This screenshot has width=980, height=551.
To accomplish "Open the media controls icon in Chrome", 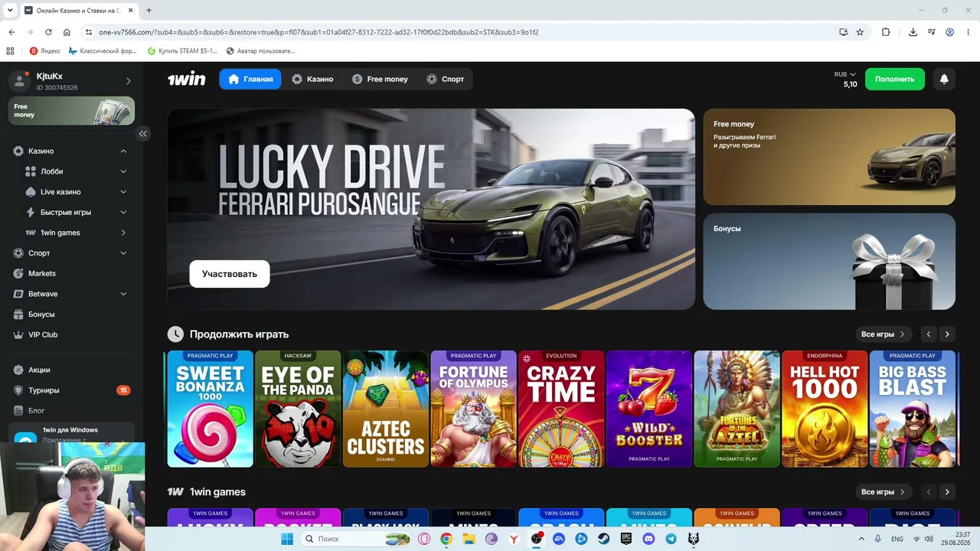I will 931,32.
